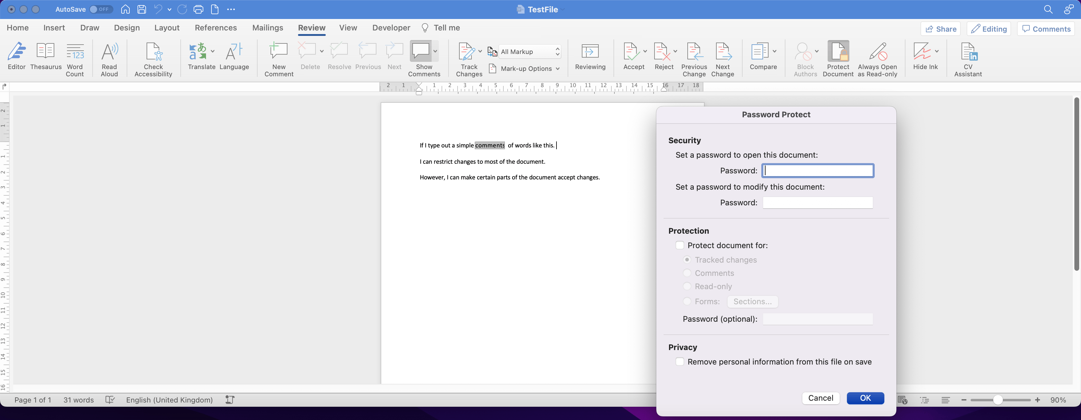Image resolution: width=1081 pixels, height=420 pixels.
Task: Switch to the References tab
Action: pos(216,28)
